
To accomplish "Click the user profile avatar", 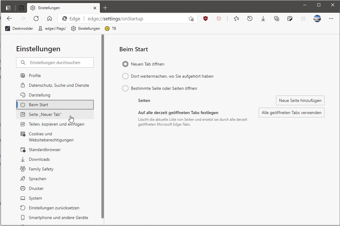I will click(317, 19).
